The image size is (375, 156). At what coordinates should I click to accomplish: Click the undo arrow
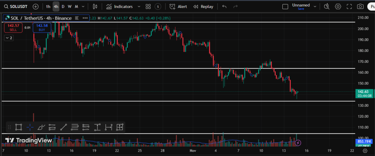click(x=224, y=7)
